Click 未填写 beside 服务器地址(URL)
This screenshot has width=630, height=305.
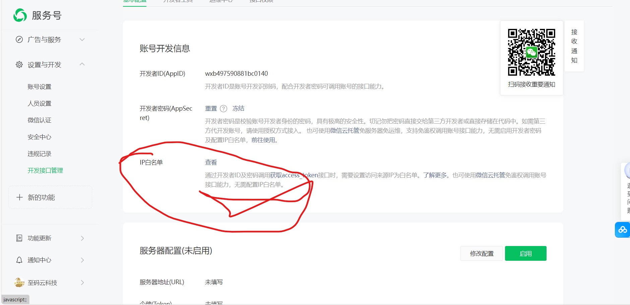(x=214, y=282)
